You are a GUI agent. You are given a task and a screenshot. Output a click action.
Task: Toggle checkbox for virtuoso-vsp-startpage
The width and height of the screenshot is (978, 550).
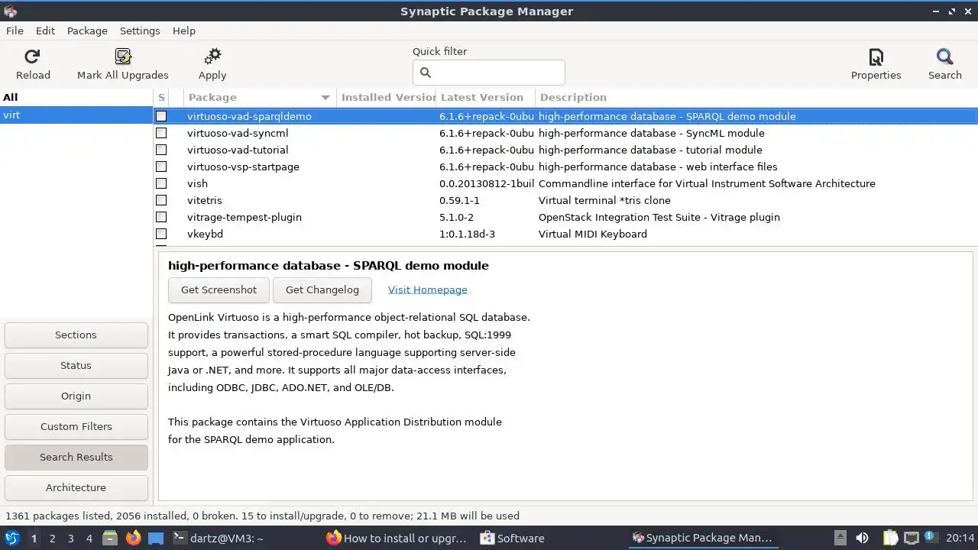pos(161,167)
